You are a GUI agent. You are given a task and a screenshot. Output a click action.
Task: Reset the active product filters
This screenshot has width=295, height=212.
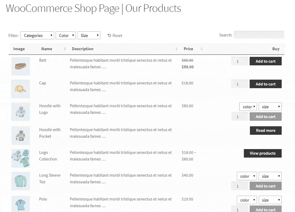point(115,35)
